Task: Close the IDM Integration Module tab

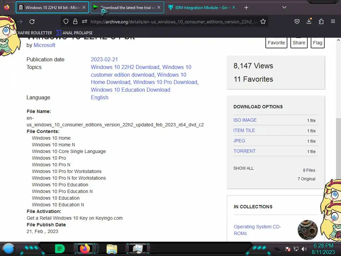Action: coord(234,7)
